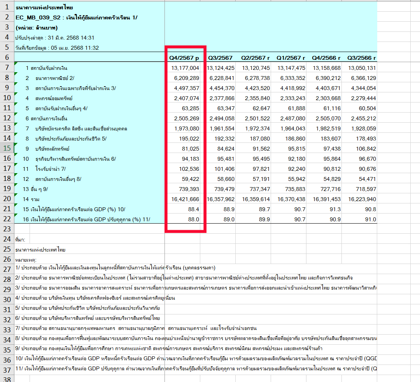Select the 'หมายเหตุ:' notes label cell

[24, 260]
